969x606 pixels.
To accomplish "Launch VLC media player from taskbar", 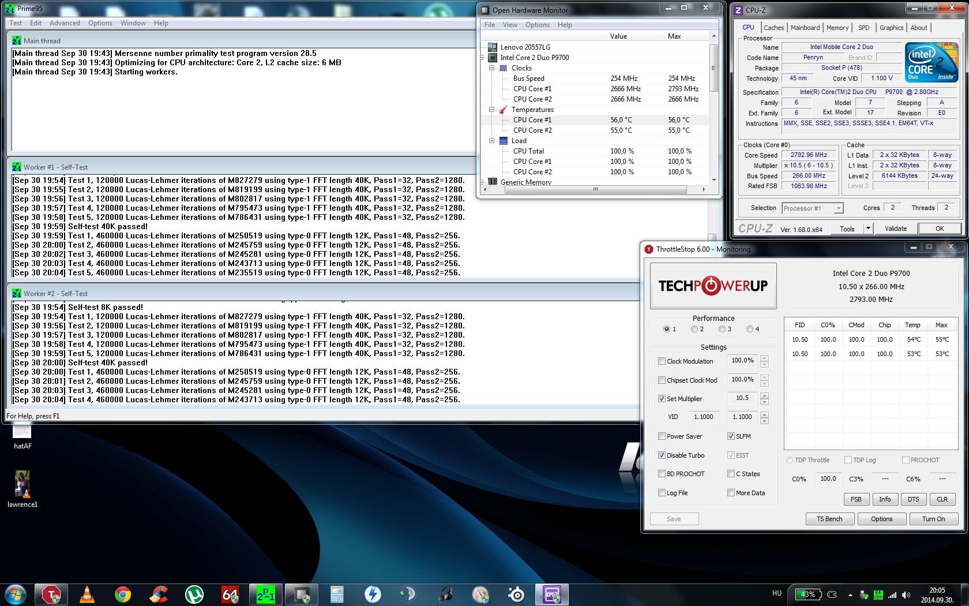I will pos(87,594).
